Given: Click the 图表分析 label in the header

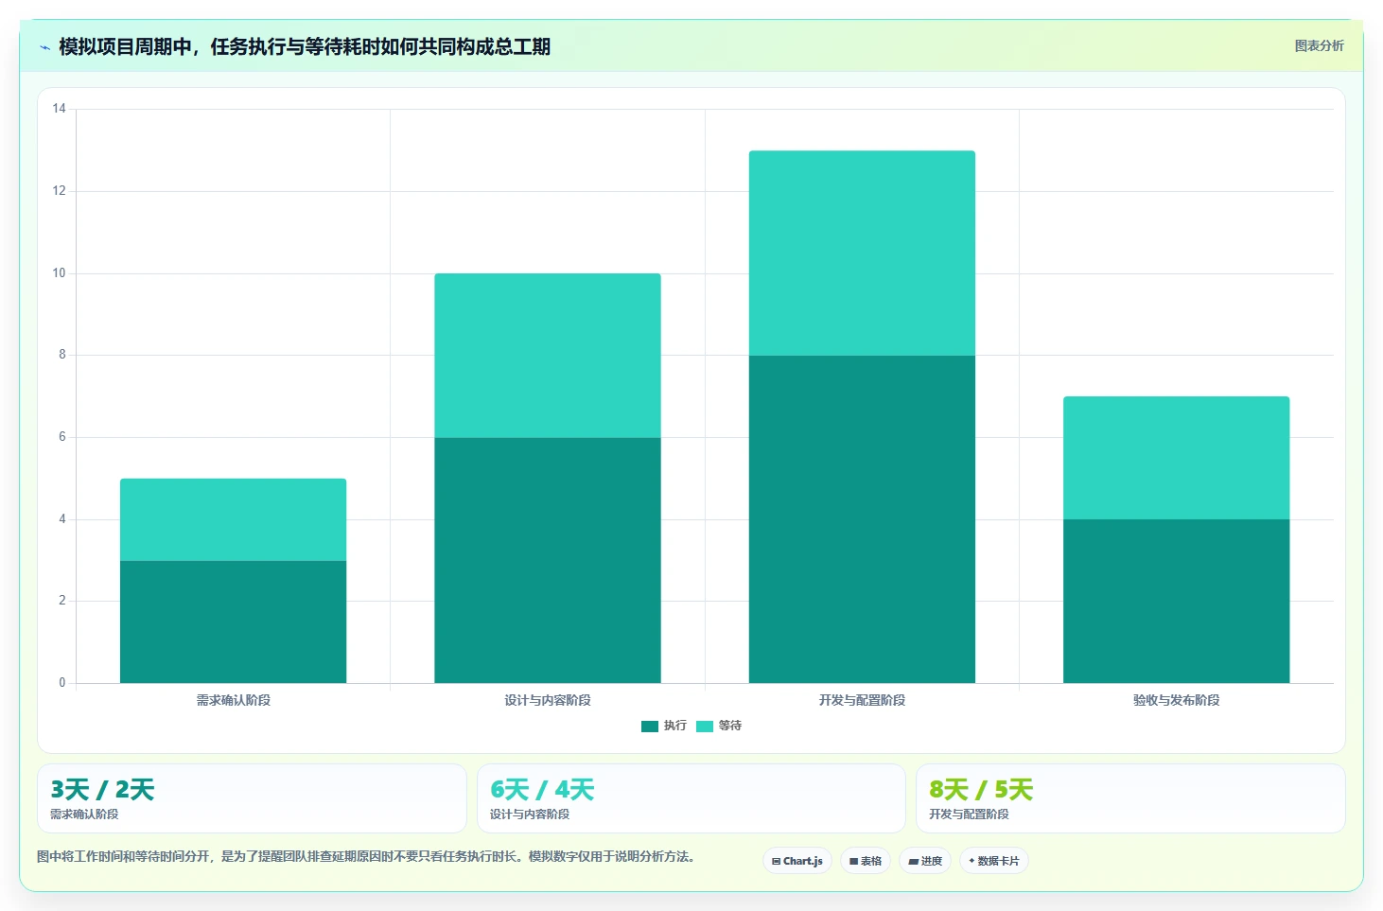Looking at the screenshot, I should click(x=1319, y=45).
